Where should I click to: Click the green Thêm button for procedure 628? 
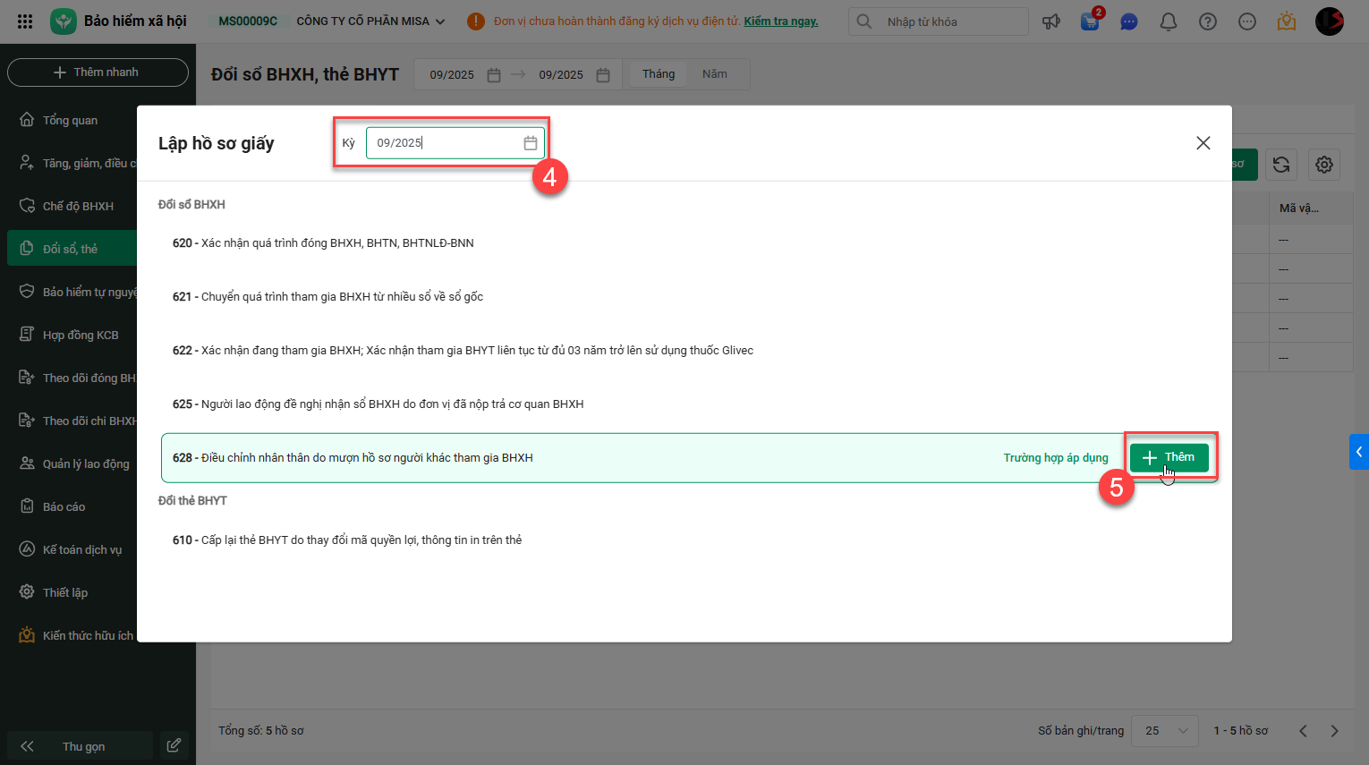coord(1169,457)
